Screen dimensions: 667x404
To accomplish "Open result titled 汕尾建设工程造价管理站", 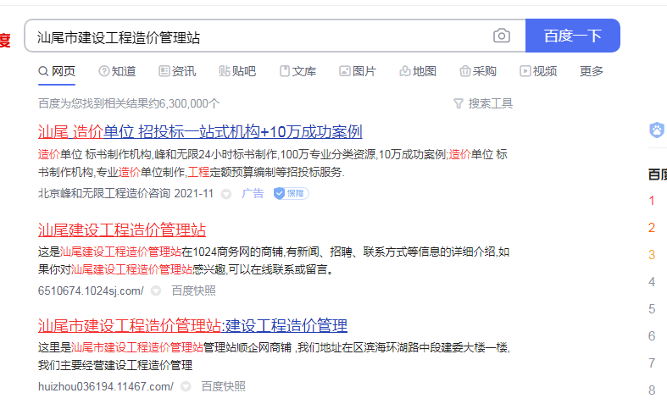I will pos(122,230).
